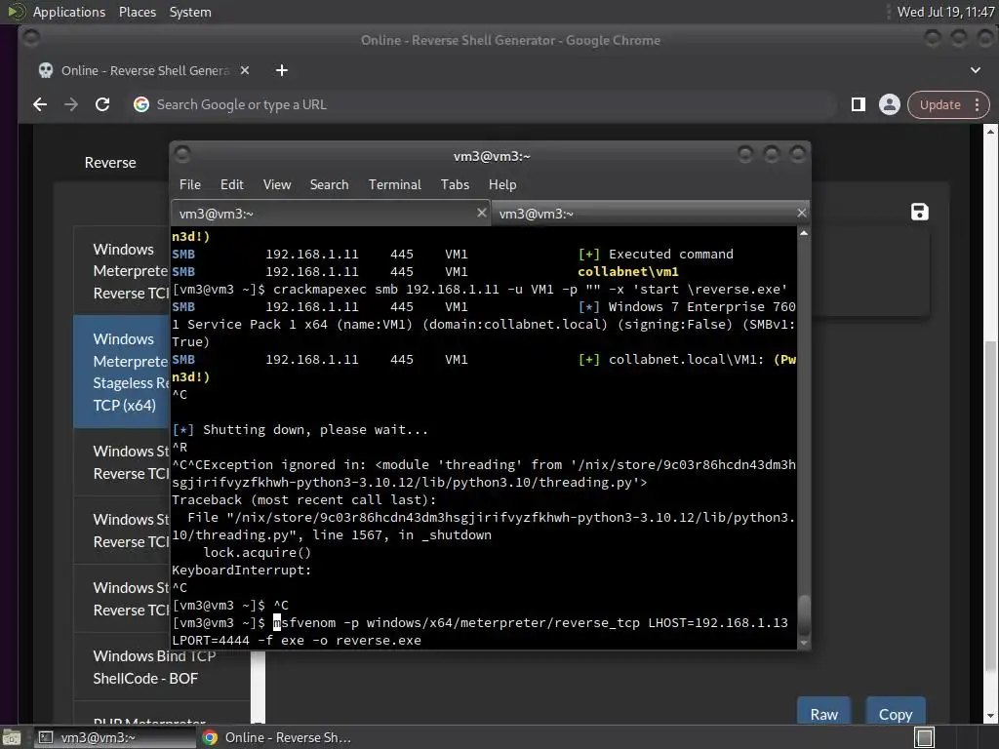Screen dimensions: 999x749
Task: Open the terminal View menu
Action: pyautogui.click(x=277, y=184)
